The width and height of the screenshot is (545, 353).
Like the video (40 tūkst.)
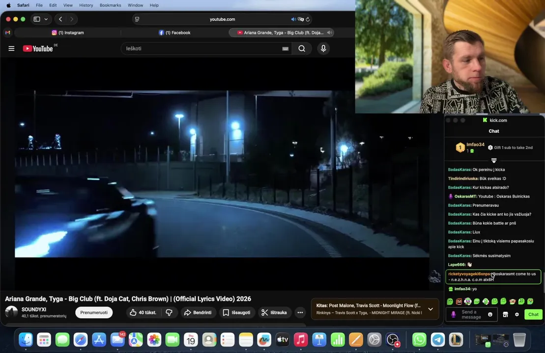pos(143,312)
